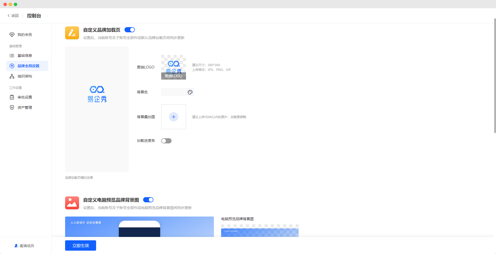496x254 pixels.
Task: Enable the 加载进度条 toggle
Action: [x=166, y=141]
